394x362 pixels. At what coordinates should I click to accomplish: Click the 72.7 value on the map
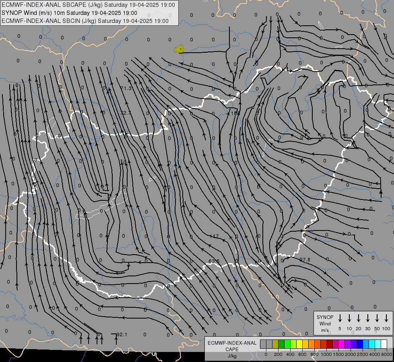126,113
